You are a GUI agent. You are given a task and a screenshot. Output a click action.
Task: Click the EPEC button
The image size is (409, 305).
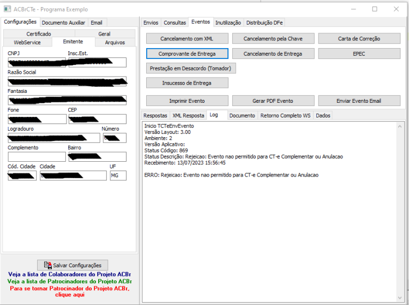[x=359, y=54]
